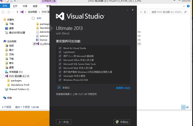Image resolution: width=193 pixels, height=126 pixels.
Task: Open the 音乐 folder in sidebar
Action: click(x=11, y=63)
